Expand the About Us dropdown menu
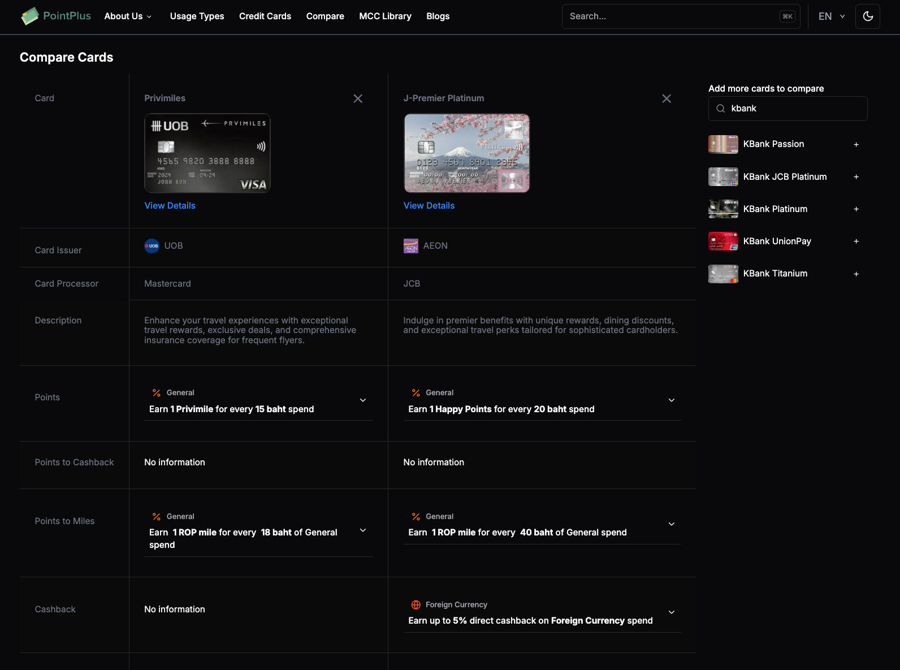Viewport: 900px width, 670px height. (128, 16)
